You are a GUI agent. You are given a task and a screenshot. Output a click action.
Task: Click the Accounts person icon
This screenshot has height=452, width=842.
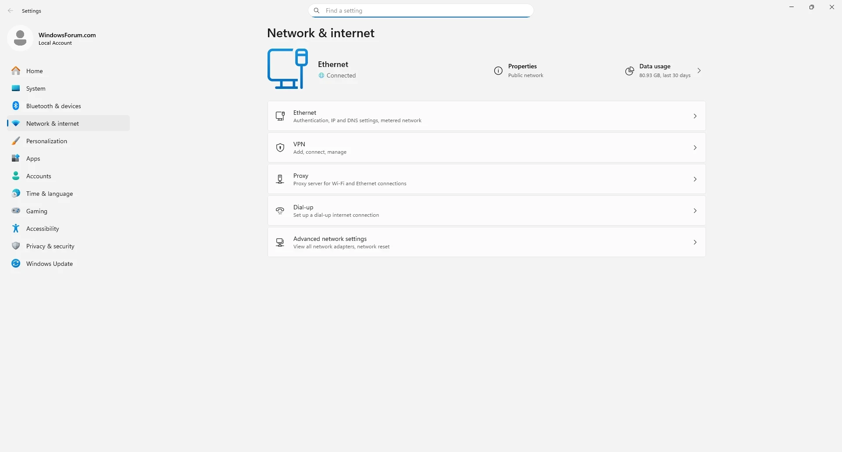[x=16, y=176]
